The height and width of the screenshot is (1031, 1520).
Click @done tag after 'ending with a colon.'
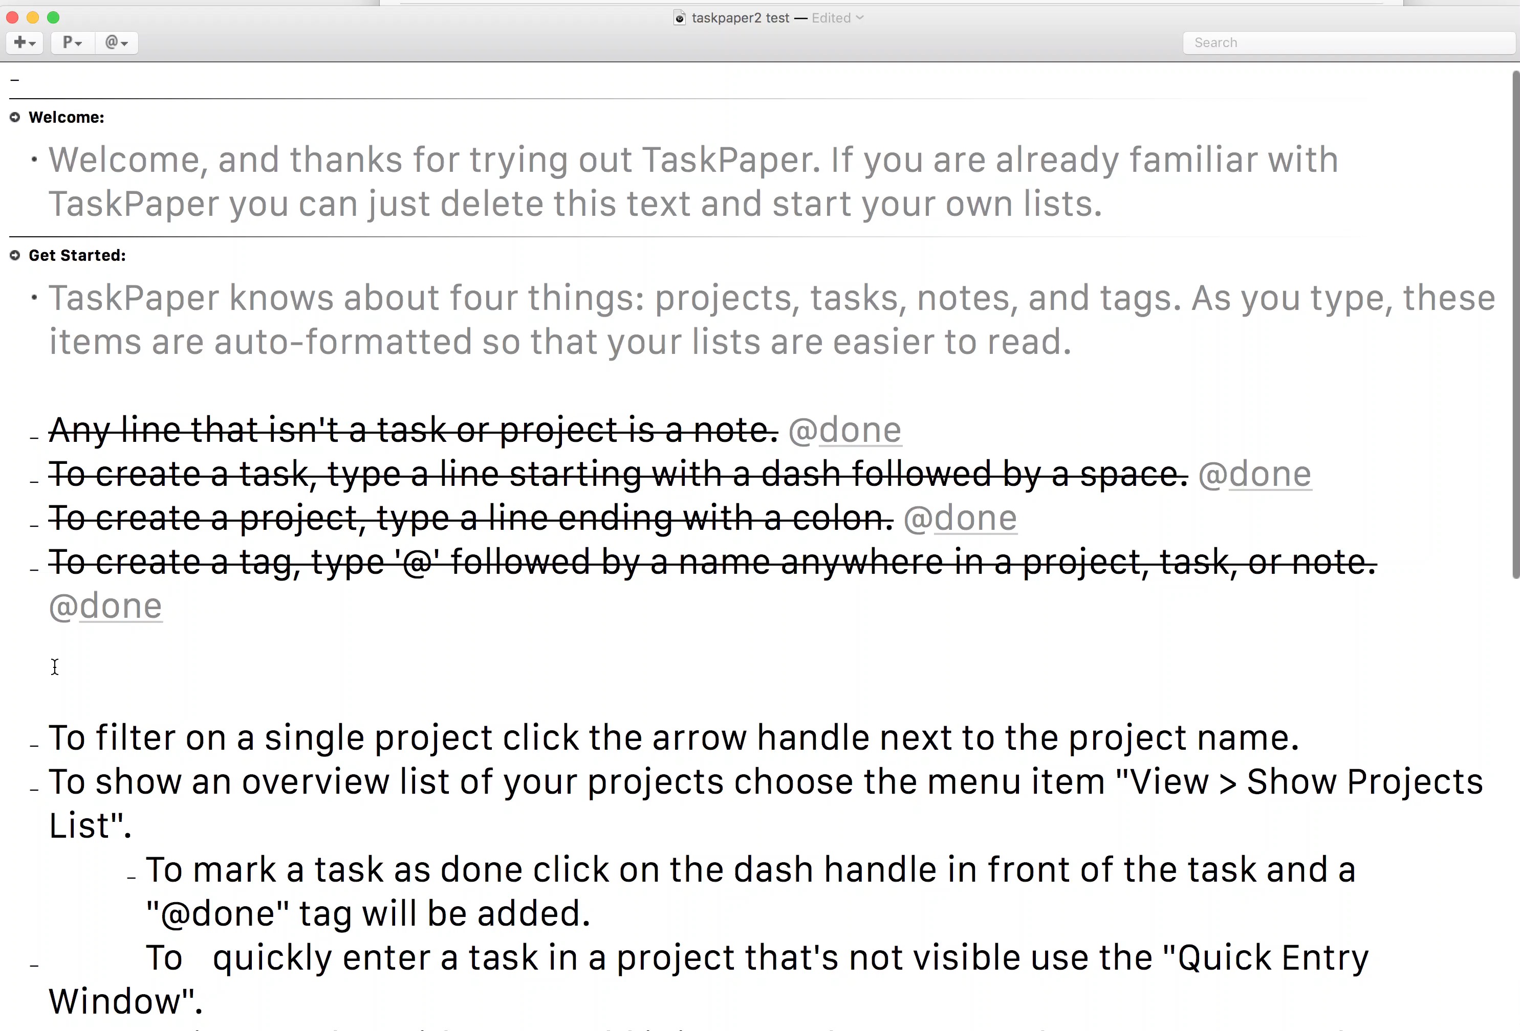(x=960, y=519)
